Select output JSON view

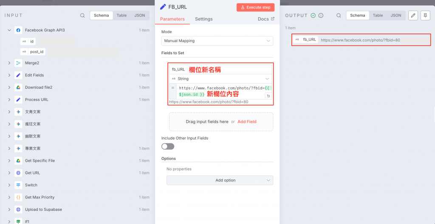[x=396, y=16]
